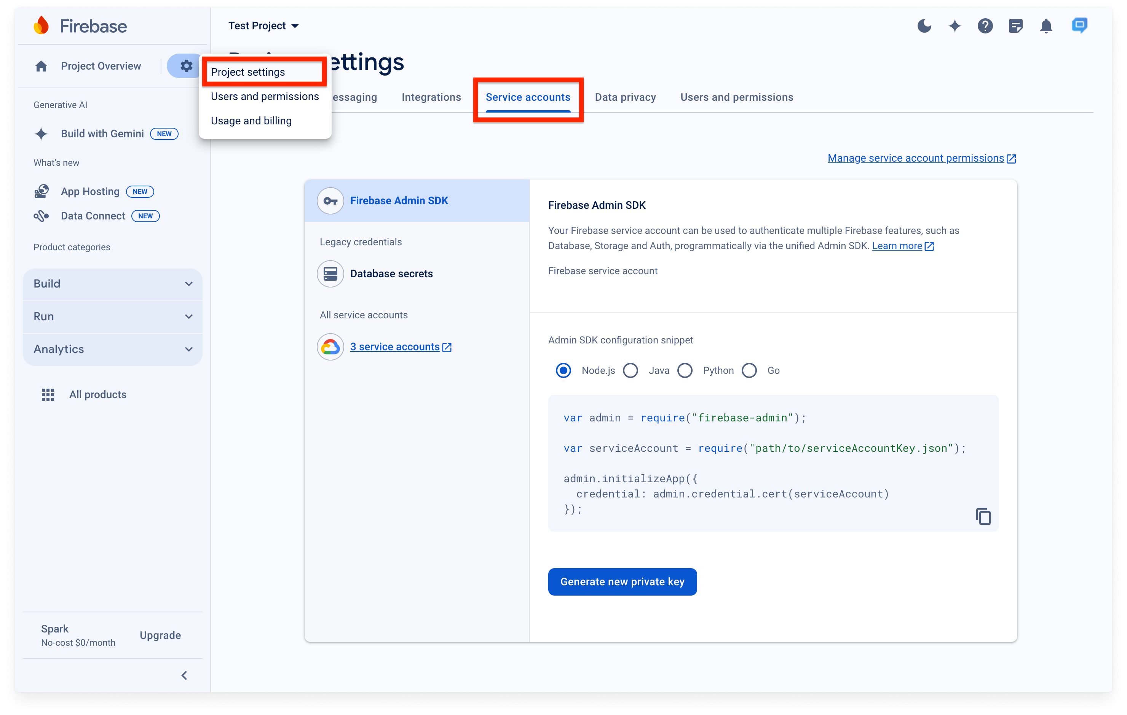Screen dimensions: 1127x715
Task: Copy the Admin SDK configuration snippet
Action: tap(983, 516)
